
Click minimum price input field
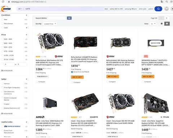[x=9, y=64]
